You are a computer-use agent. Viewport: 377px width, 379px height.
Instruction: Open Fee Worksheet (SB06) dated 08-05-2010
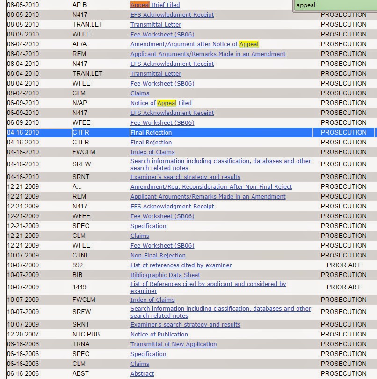click(x=162, y=34)
